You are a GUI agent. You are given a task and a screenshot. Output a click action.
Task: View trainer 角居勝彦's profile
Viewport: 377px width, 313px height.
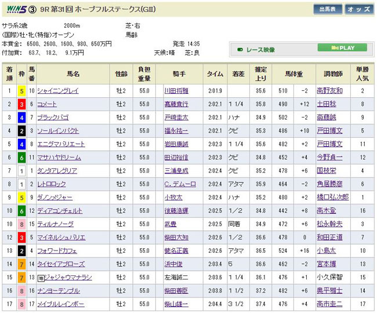point(329,184)
